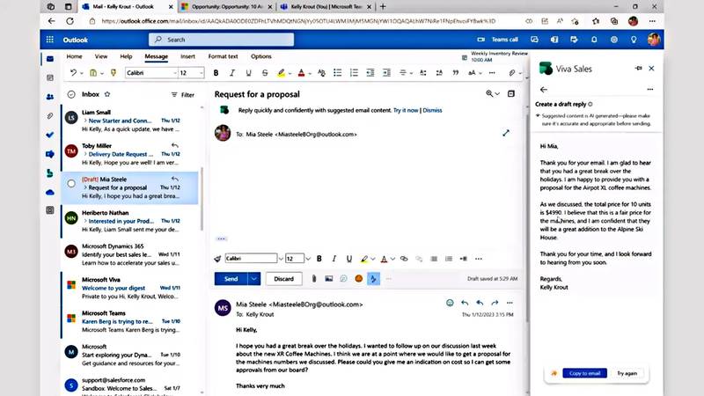The height and width of the screenshot is (396, 704).
Task: Toggle underline in compose formatting bar
Action: (x=348, y=259)
